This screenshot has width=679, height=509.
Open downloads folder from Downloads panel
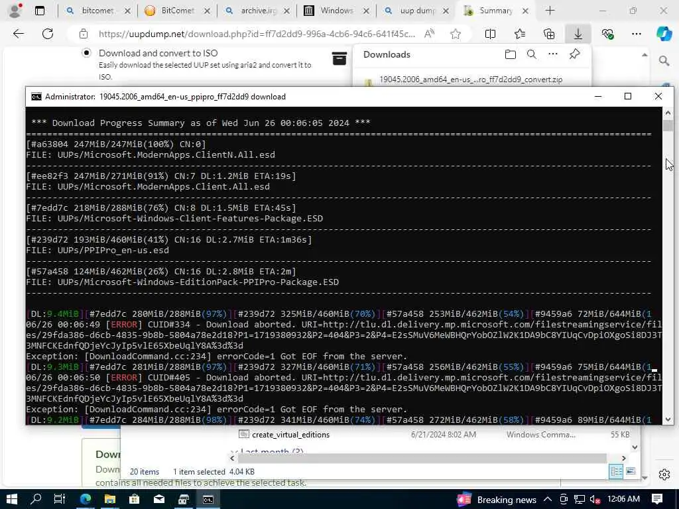tap(511, 54)
